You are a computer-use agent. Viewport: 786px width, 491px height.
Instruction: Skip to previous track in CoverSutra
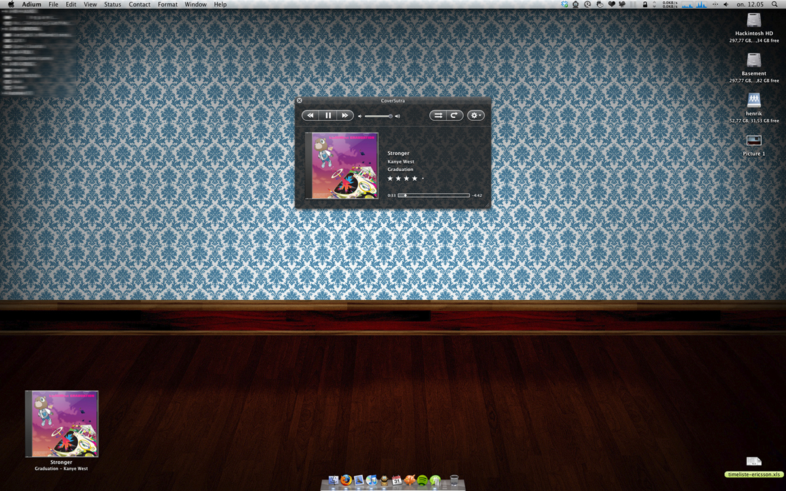click(310, 115)
